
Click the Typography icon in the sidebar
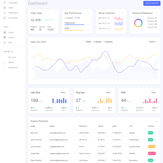coord(5,3)
